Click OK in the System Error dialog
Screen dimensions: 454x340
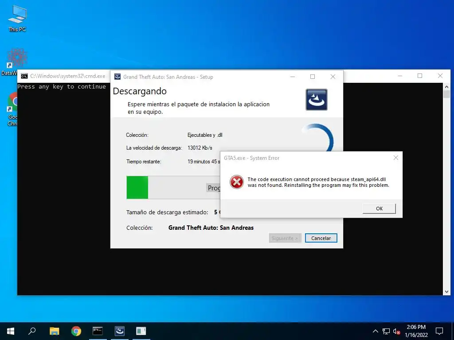point(379,209)
